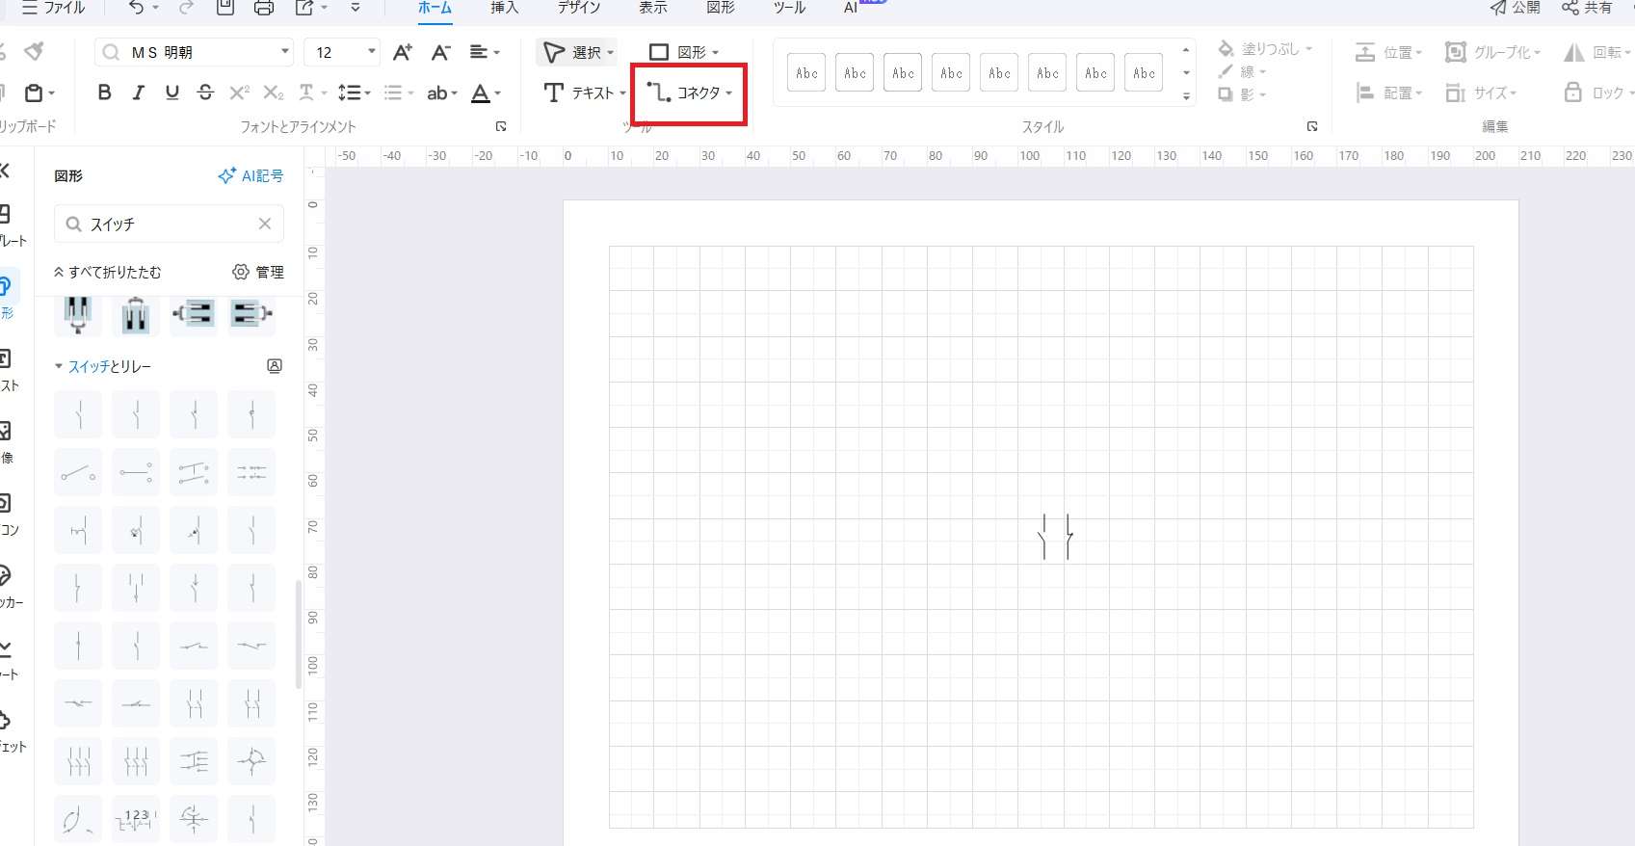
Task: Click the AI記号 link
Action: point(251,175)
